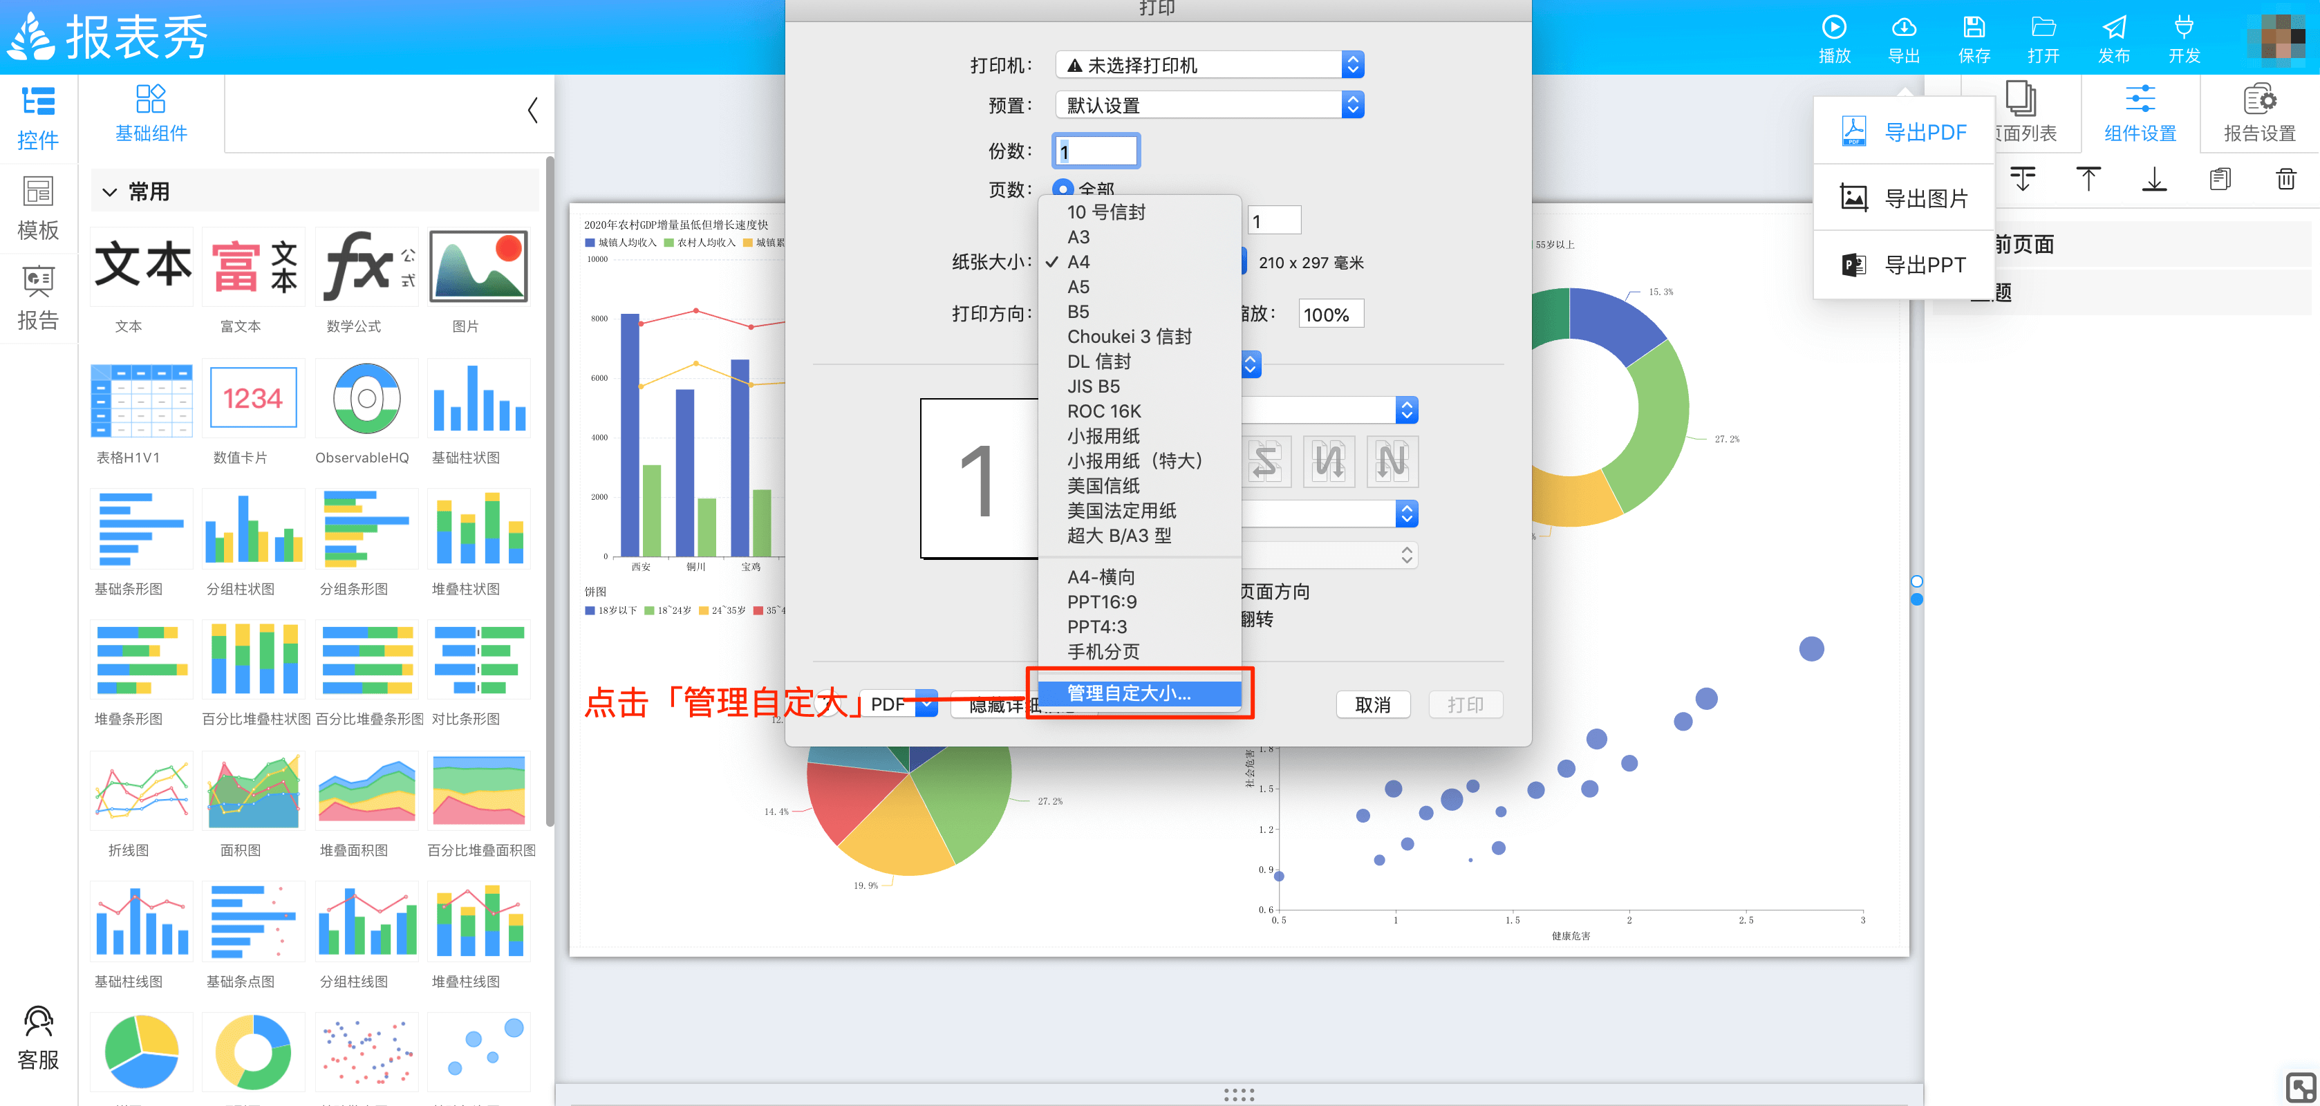Select the ObservableHQ component
Viewport: 2320px width, 1106px height.
coord(366,398)
